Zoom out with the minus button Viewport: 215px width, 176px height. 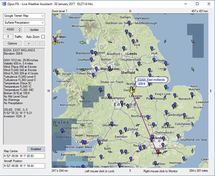click(x=40, y=44)
